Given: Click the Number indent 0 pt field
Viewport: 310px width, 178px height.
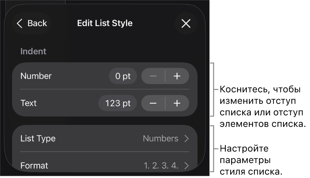Looking at the screenshot, I should pyautogui.click(x=123, y=76).
